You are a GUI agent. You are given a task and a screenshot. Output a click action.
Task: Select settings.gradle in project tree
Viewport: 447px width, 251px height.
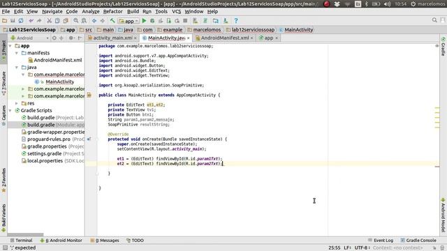pos(53,153)
